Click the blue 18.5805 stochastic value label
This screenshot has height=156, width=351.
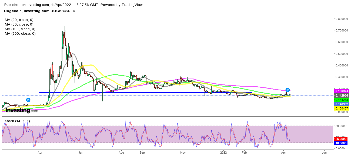coord(342,143)
